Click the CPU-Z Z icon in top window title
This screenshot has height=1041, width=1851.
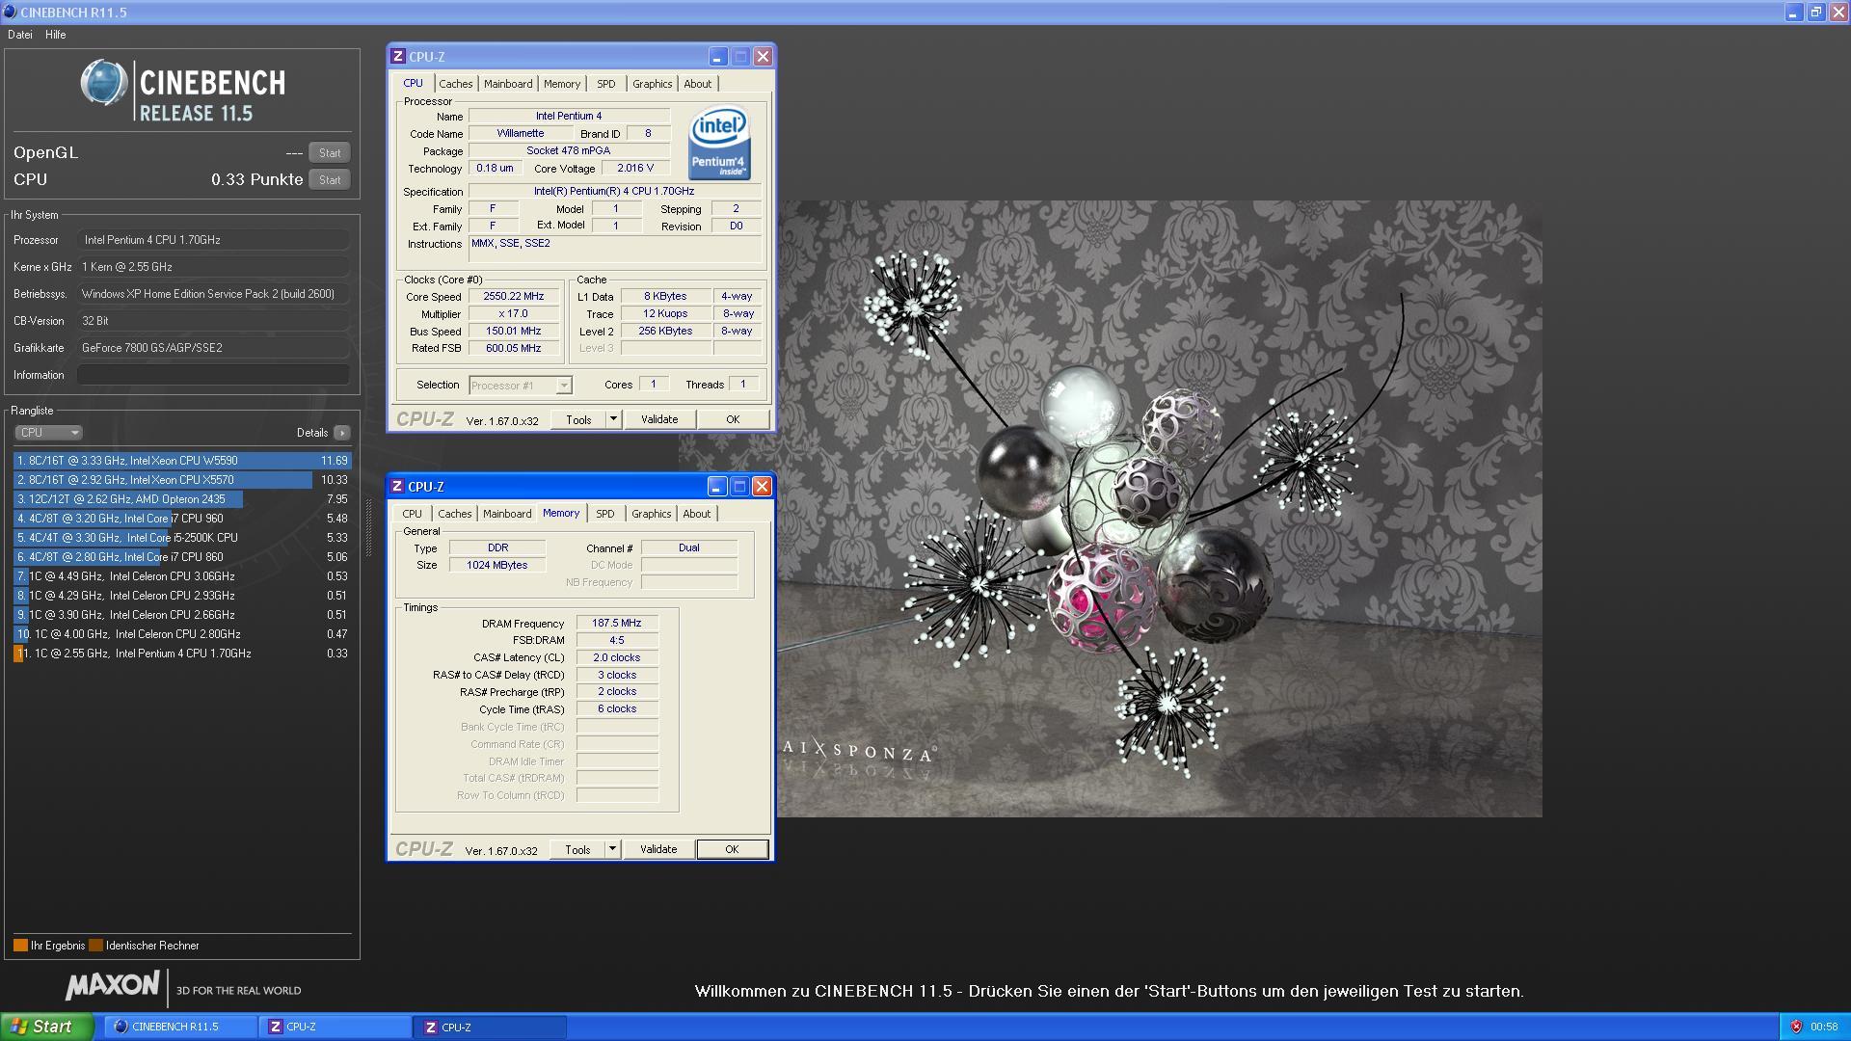(398, 57)
